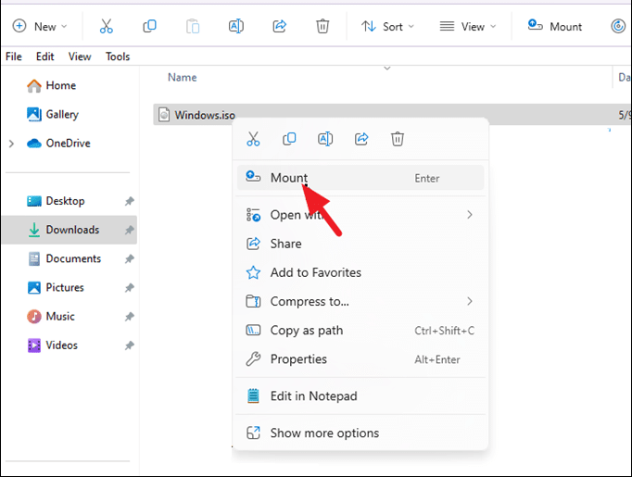Click the Rename icon in top toolbar
The height and width of the screenshot is (477, 632).
click(x=235, y=26)
